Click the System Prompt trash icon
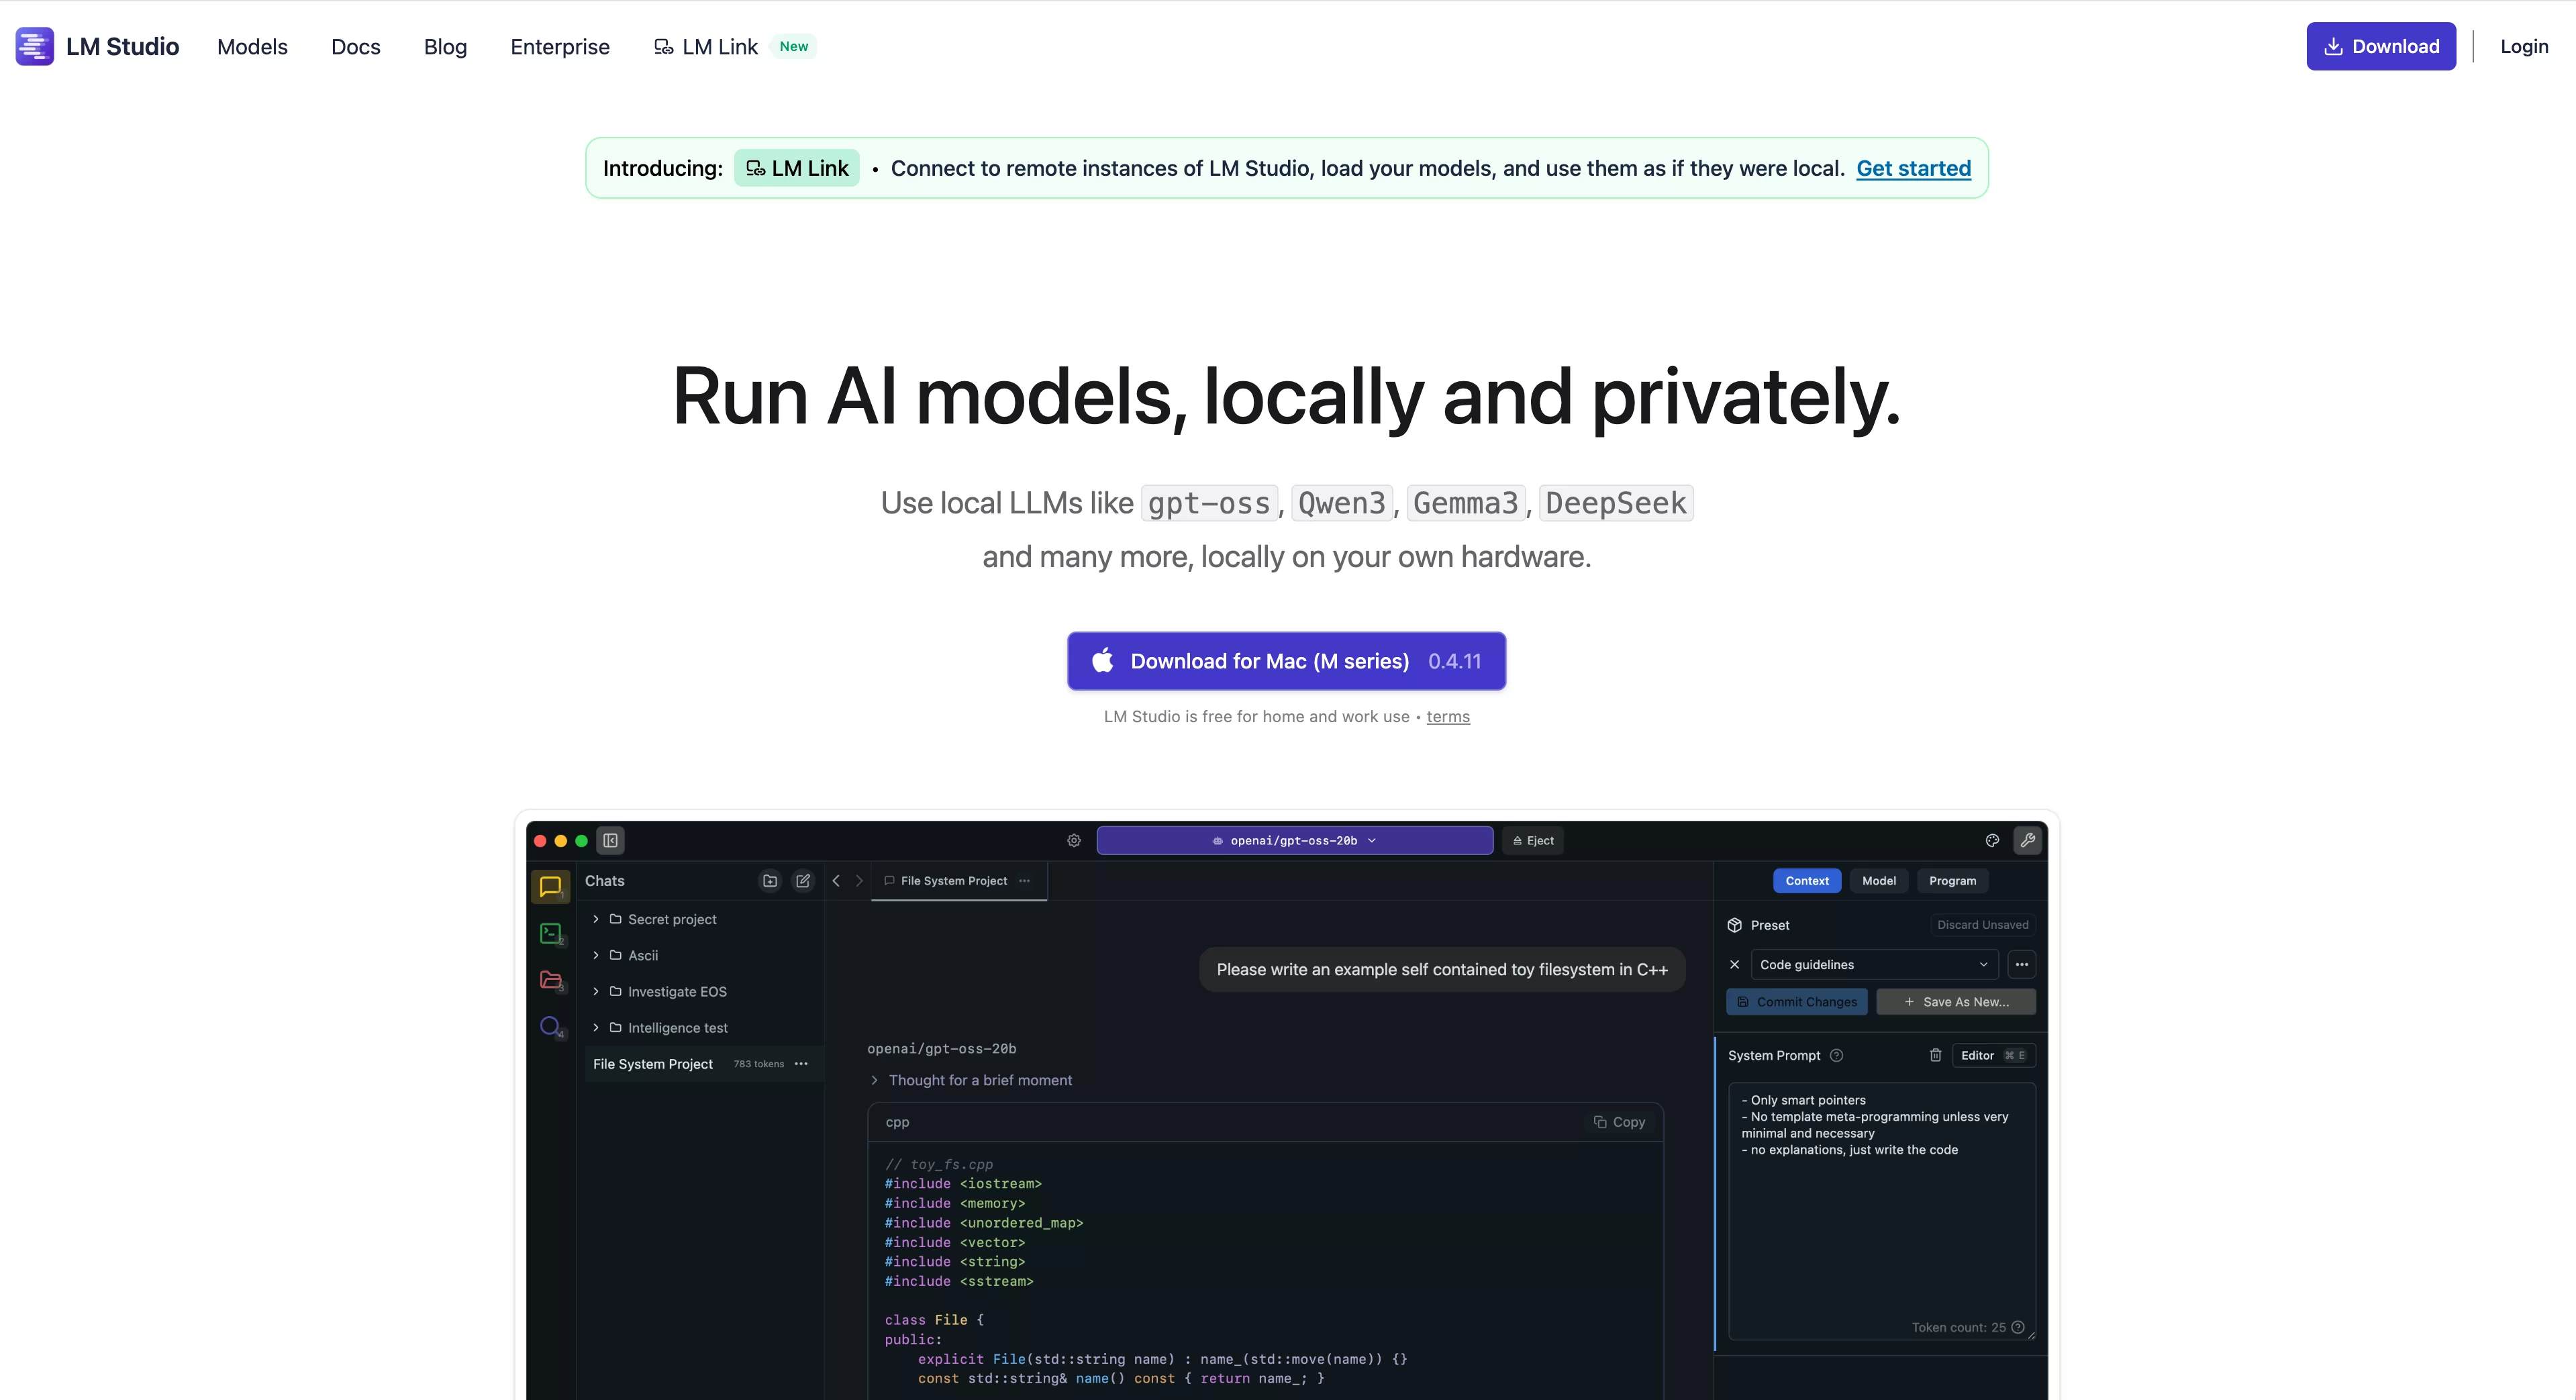Viewport: 2576px width, 1400px height. (1935, 1056)
